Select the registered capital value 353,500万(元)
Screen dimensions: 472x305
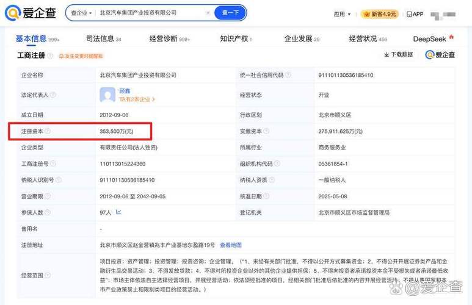[x=117, y=131]
